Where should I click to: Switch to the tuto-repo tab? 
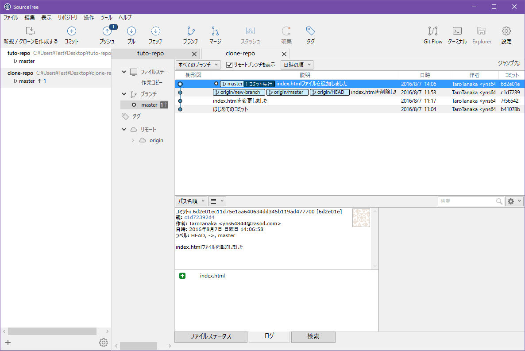151,54
